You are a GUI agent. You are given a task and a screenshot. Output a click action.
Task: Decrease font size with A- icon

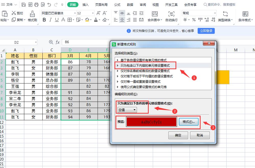coord(105,13)
